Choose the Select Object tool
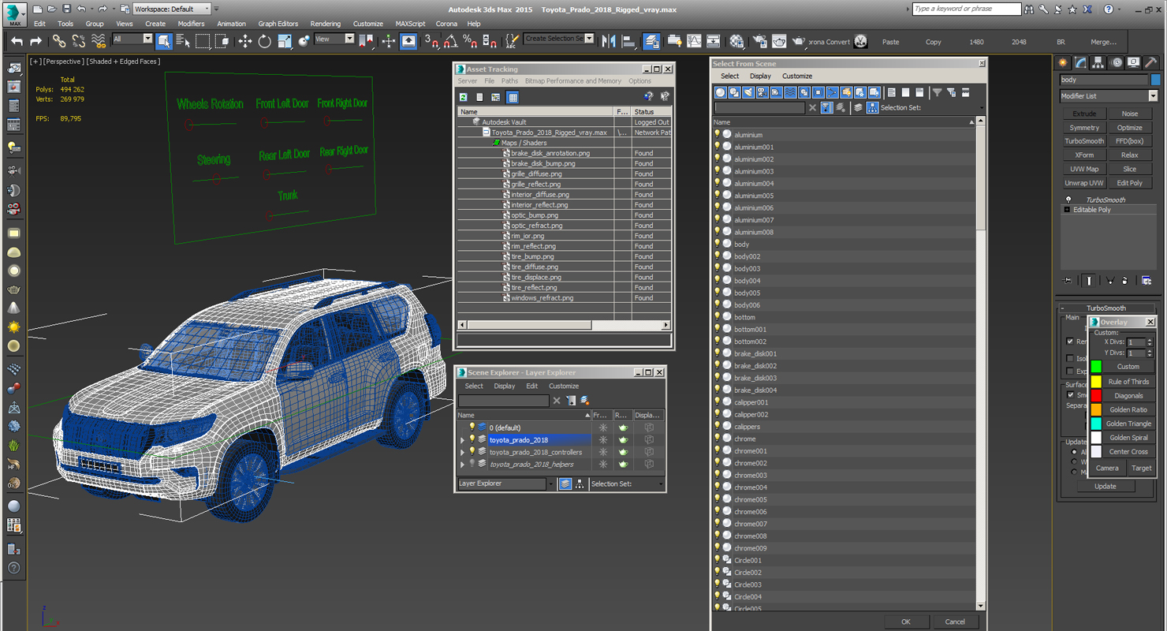Viewport: 1167px width, 631px height. click(164, 41)
